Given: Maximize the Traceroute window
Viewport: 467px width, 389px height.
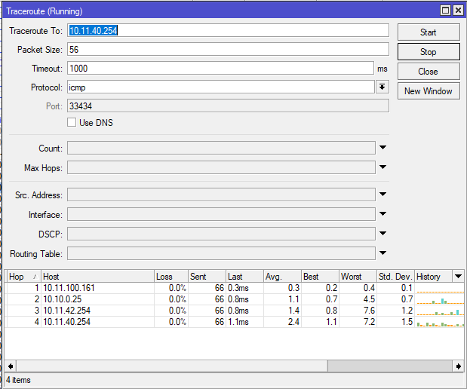Looking at the screenshot, I should pyautogui.click(x=445, y=11).
